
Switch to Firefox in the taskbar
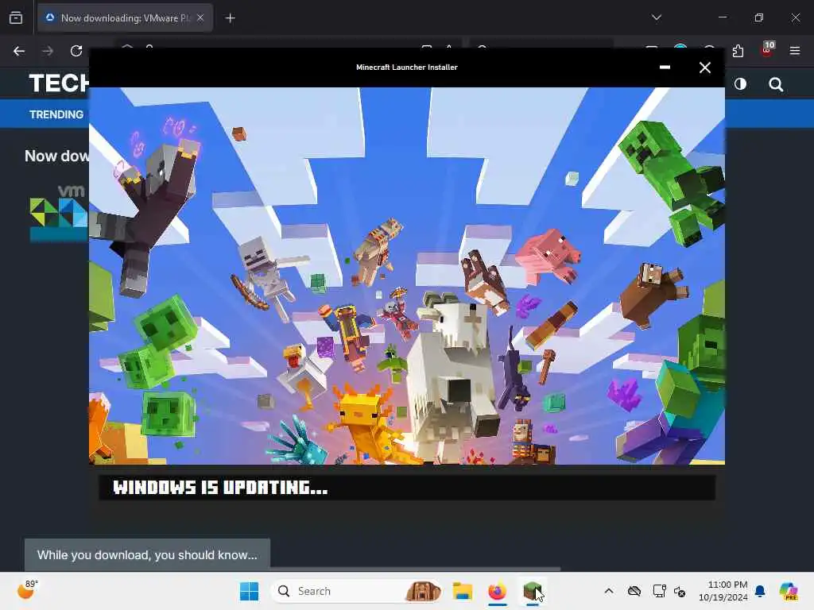coord(498,591)
